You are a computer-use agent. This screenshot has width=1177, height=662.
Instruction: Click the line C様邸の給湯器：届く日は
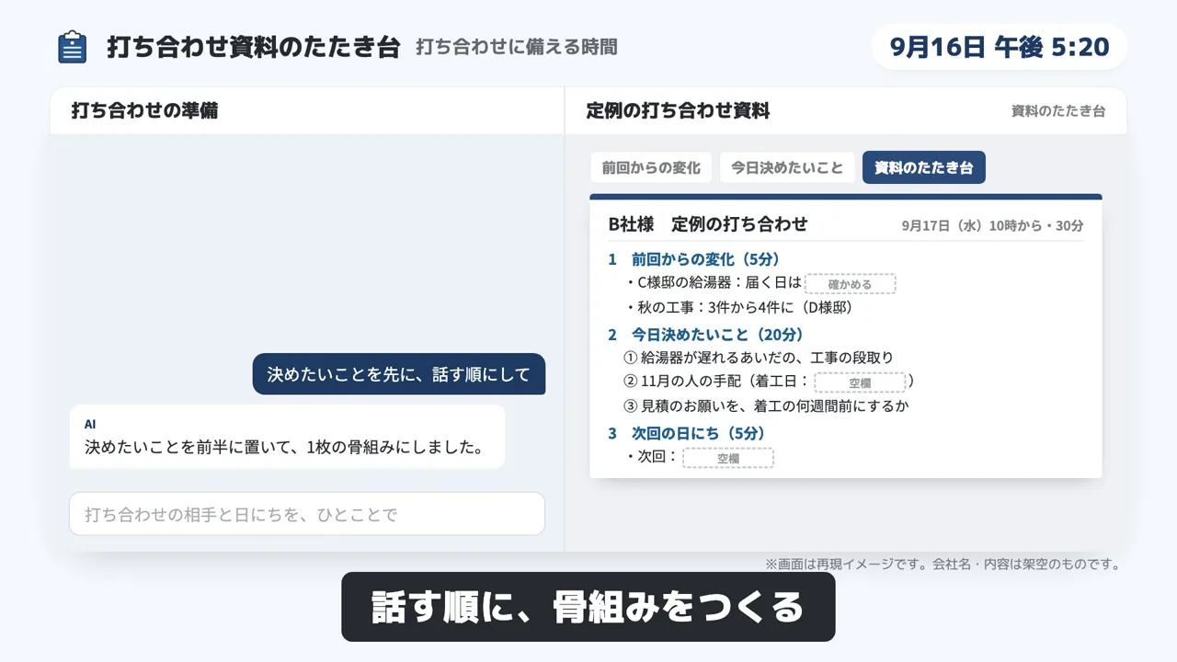coord(714,283)
